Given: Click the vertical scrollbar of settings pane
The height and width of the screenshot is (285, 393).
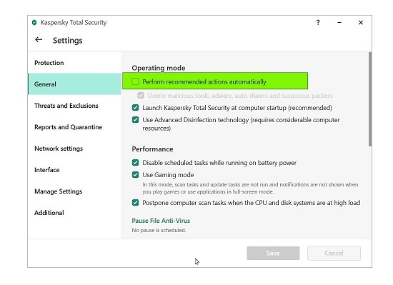Looking at the screenshot, I should pos(370,99).
